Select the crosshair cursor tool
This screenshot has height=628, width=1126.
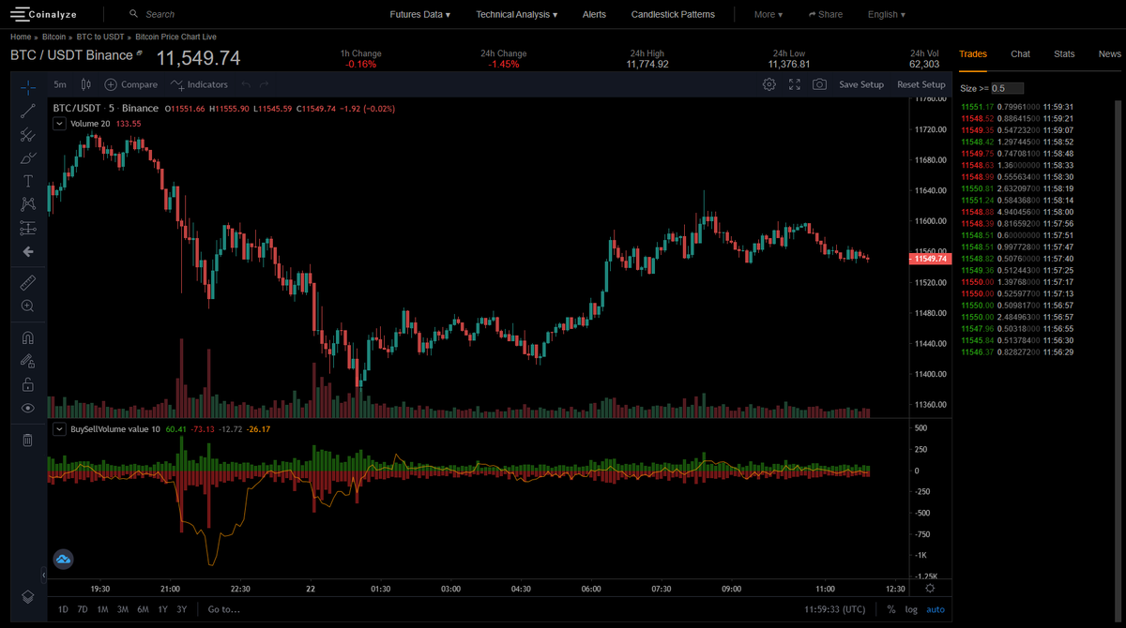click(x=28, y=86)
